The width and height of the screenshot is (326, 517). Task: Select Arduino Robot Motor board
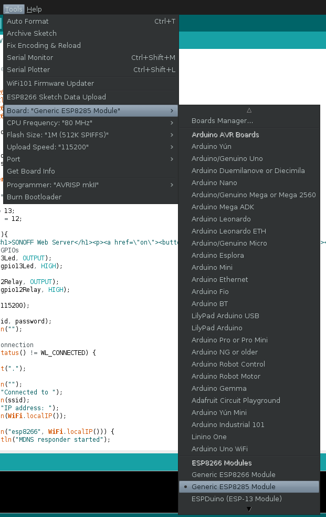[249, 376]
